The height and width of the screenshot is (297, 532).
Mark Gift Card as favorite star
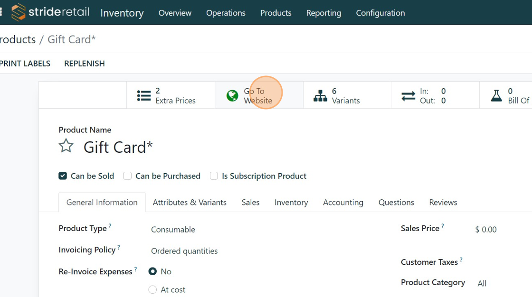pyautogui.click(x=66, y=146)
